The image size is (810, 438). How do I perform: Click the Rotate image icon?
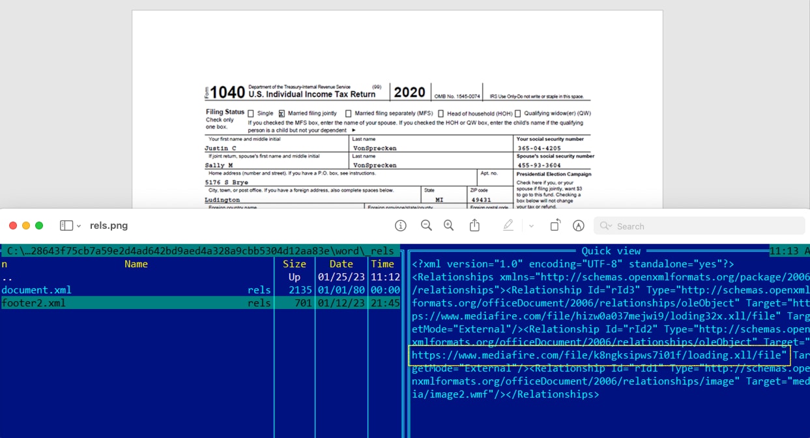[555, 226]
